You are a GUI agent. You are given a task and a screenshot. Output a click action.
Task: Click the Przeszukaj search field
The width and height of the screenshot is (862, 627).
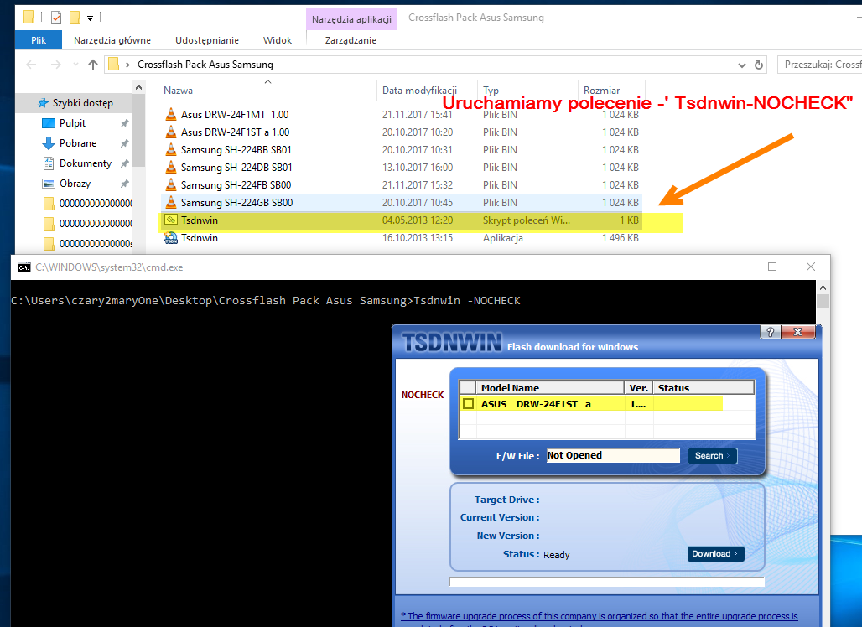click(x=819, y=65)
